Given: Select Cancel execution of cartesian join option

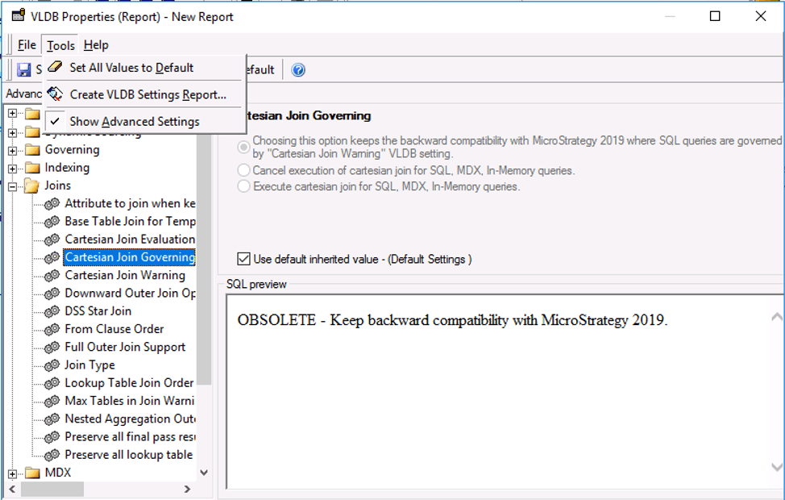Looking at the screenshot, I should pos(243,170).
